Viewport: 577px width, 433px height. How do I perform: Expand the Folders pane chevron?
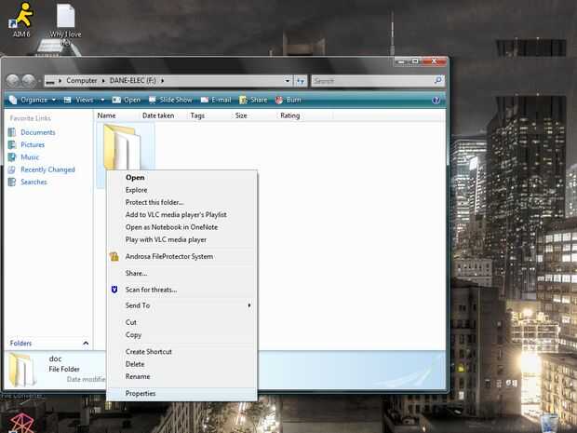pos(86,344)
